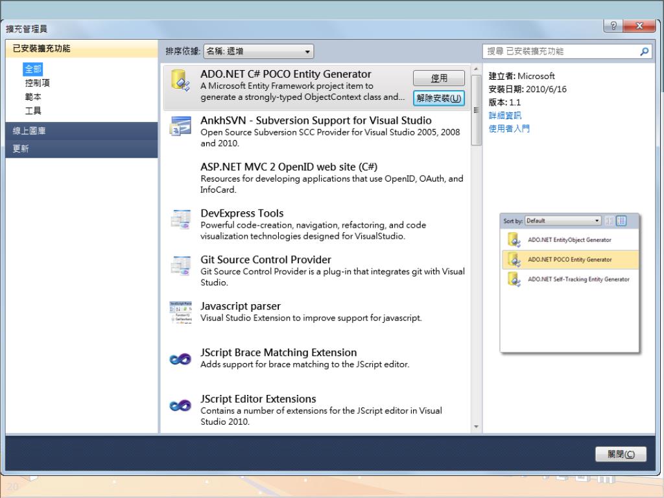
Task: Click the scroll up arrow of extension list
Action: pos(476,69)
